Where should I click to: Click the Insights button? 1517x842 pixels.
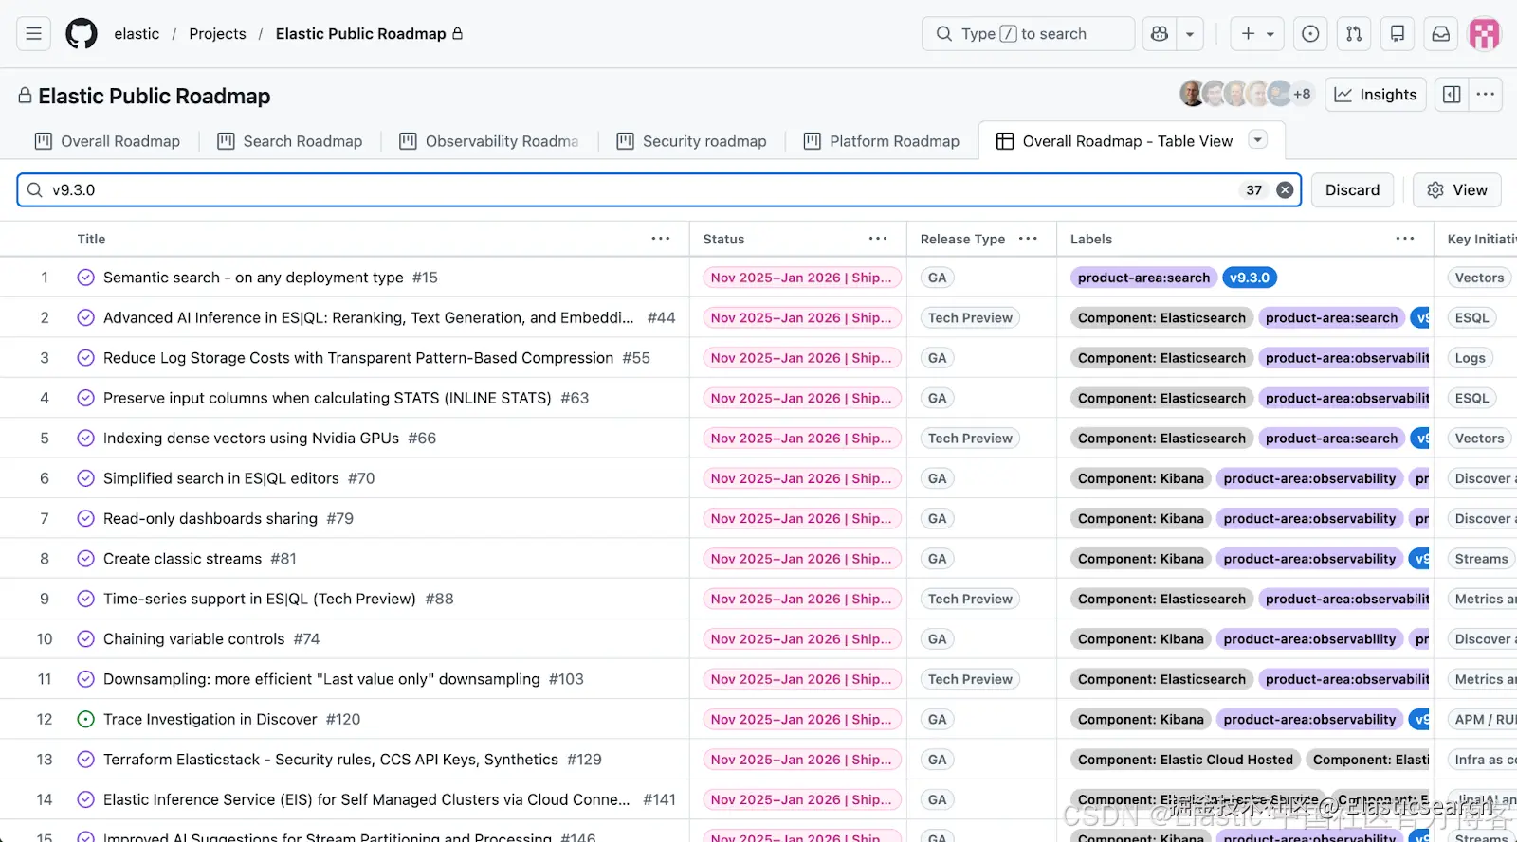tap(1376, 95)
